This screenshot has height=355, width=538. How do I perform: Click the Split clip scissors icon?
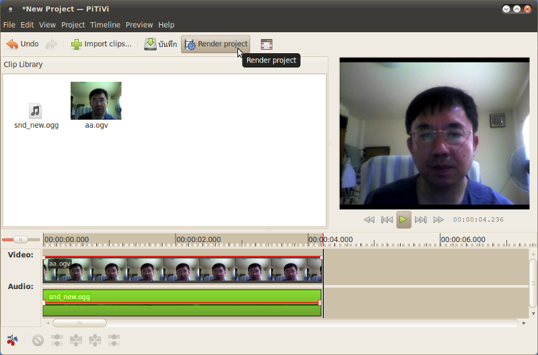coord(12,340)
